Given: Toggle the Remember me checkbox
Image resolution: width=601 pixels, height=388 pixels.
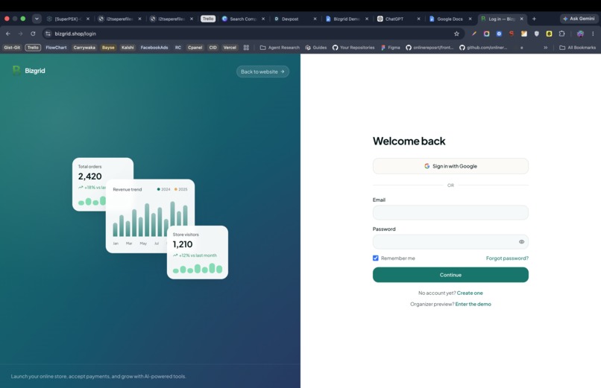Looking at the screenshot, I should click(x=376, y=258).
